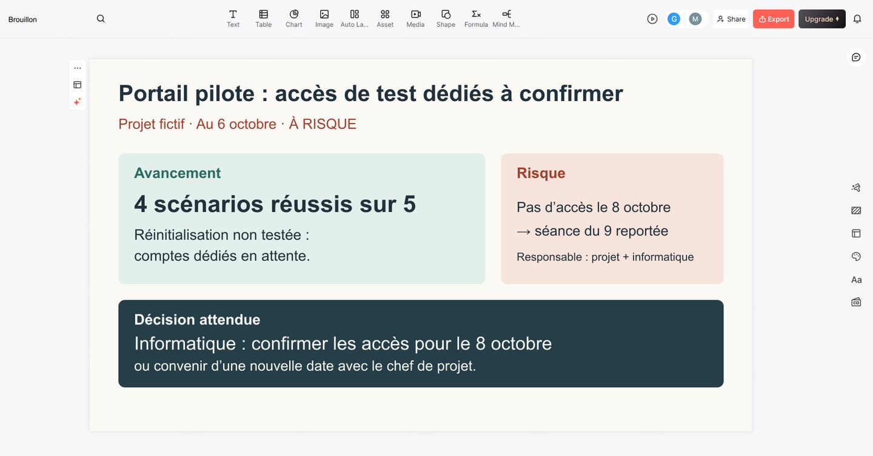Select the 'Pas d'accès le 8 octobre' text
This screenshot has width=873, height=456.
[594, 207]
